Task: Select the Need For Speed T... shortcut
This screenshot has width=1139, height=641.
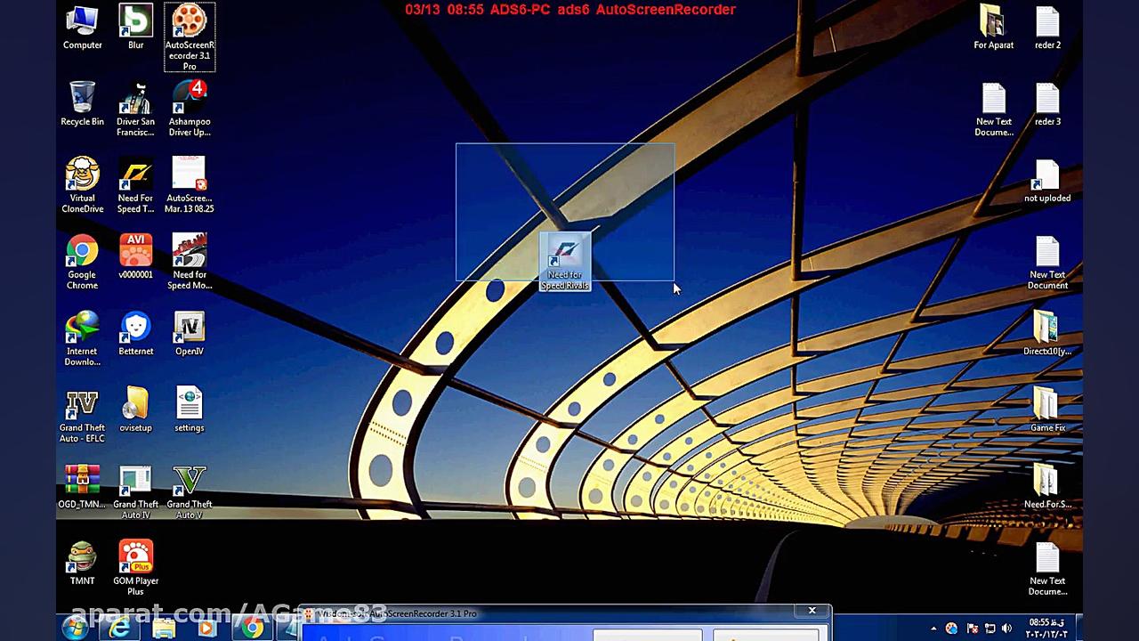Action: point(135,185)
